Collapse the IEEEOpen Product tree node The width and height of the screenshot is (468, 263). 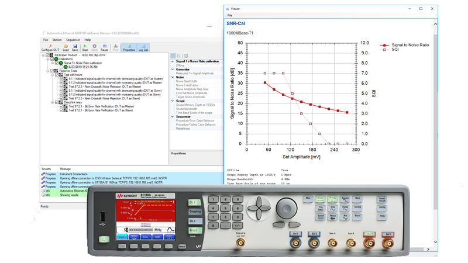click(43, 55)
